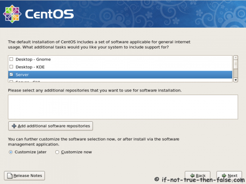Uncheck the Server checkbox
Screen dimensions: 246x184
click(x=11, y=74)
